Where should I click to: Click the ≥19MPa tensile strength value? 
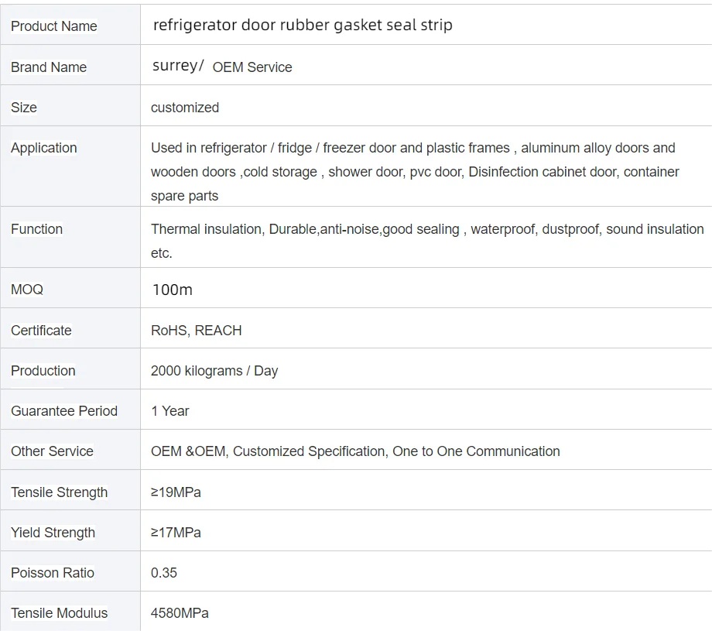click(x=176, y=492)
